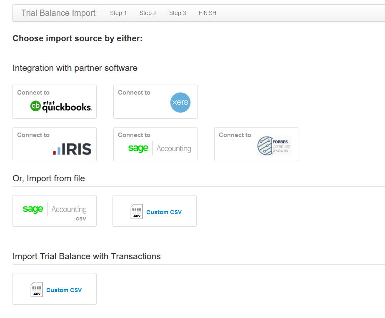Open Custom CSV under Import from file
This screenshot has width=385, height=318.
(x=155, y=211)
